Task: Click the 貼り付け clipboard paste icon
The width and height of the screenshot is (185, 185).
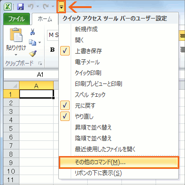Action: tap(16, 35)
